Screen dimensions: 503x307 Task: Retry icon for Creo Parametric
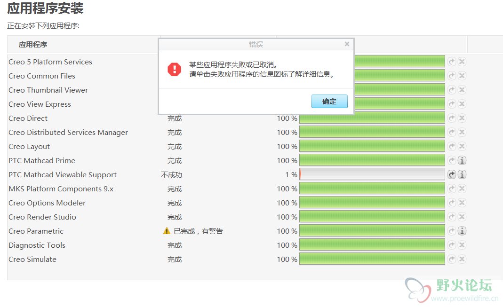click(x=452, y=231)
